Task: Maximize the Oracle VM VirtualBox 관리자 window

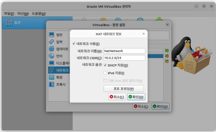Action: tap(204, 6)
